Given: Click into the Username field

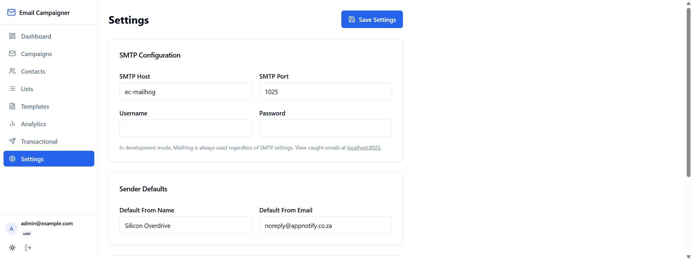Looking at the screenshot, I should pyautogui.click(x=186, y=128).
